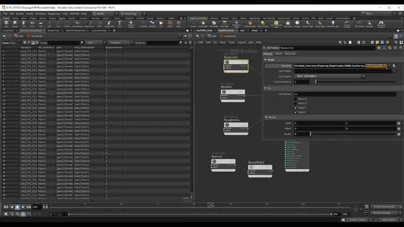Click the current frame marker on timeline
This screenshot has height=227, width=404.
coord(211,205)
